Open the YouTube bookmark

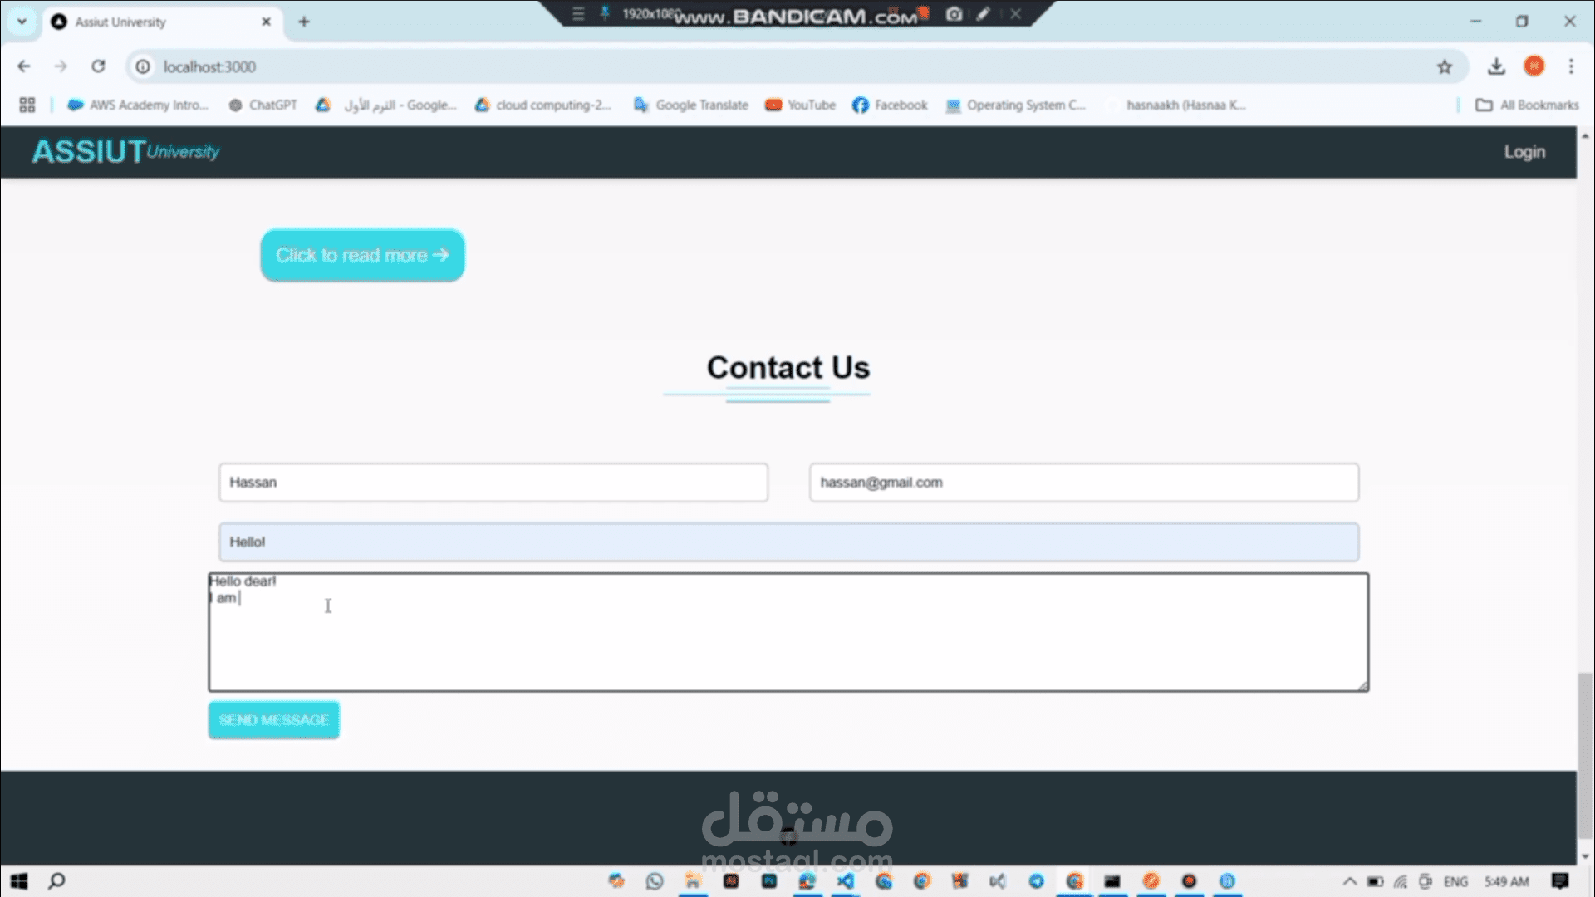click(800, 105)
